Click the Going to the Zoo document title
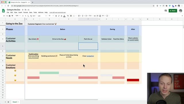This screenshot has width=184, height=104. pos(14,10)
